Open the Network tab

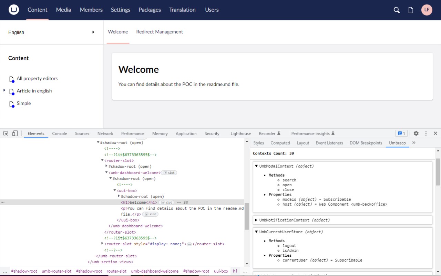tap(105, 134)
